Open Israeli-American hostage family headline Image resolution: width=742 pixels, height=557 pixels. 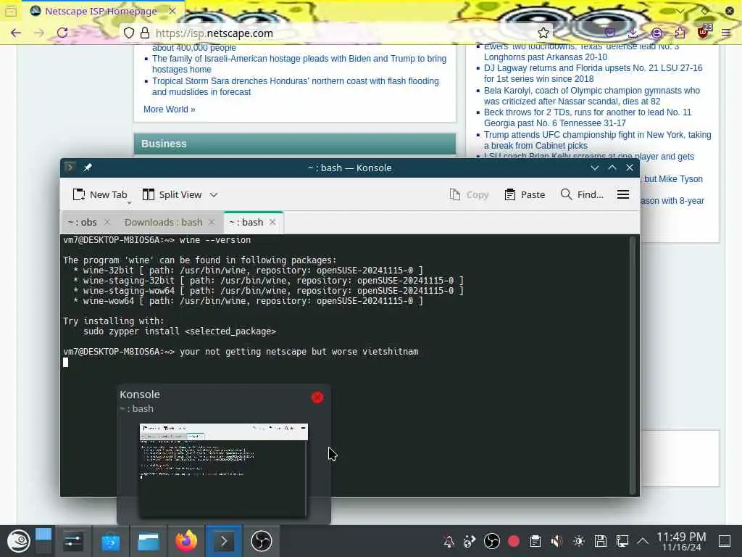[x=299, y=64]
